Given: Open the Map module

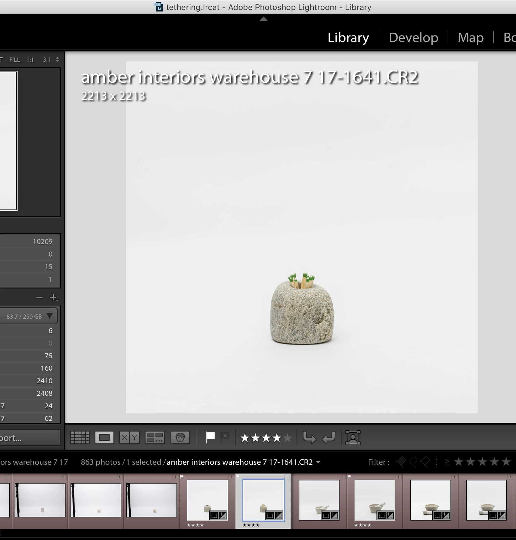Looking at the screenshot, I should point(471,38).
